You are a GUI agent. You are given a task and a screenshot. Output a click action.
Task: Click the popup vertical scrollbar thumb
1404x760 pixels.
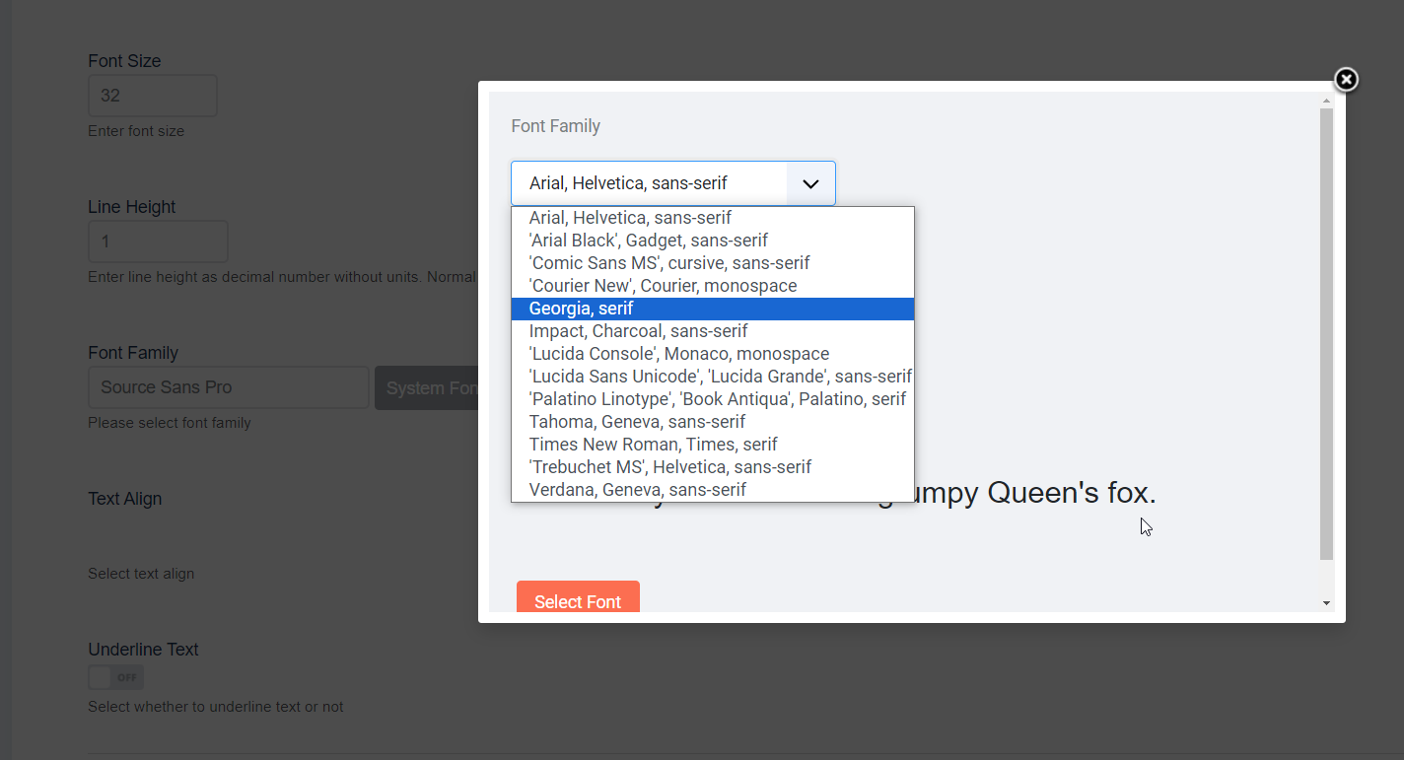coord(1326,335)
